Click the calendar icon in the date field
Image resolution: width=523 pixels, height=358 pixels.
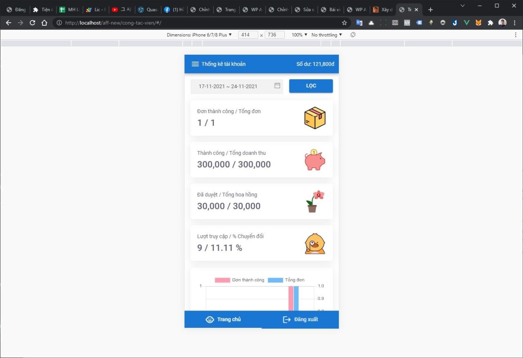point(277,86)
